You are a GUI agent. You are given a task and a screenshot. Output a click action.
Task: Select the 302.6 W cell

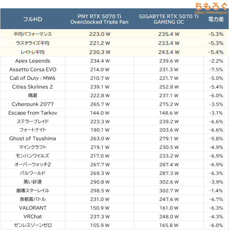click(169, 181)
